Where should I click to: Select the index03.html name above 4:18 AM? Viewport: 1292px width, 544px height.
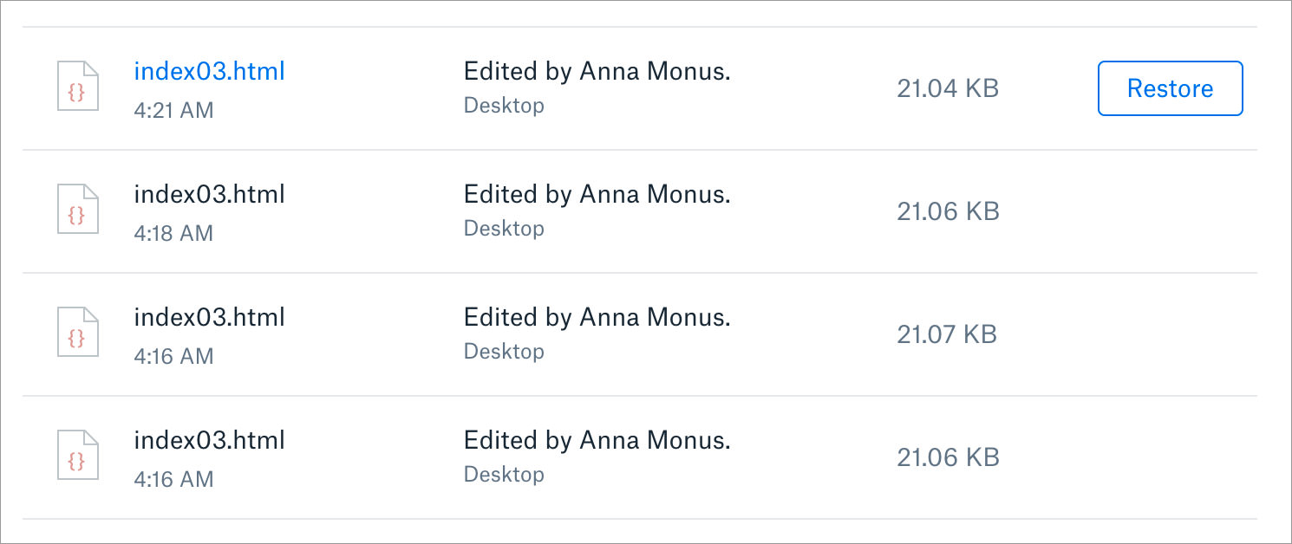point(209,194)
